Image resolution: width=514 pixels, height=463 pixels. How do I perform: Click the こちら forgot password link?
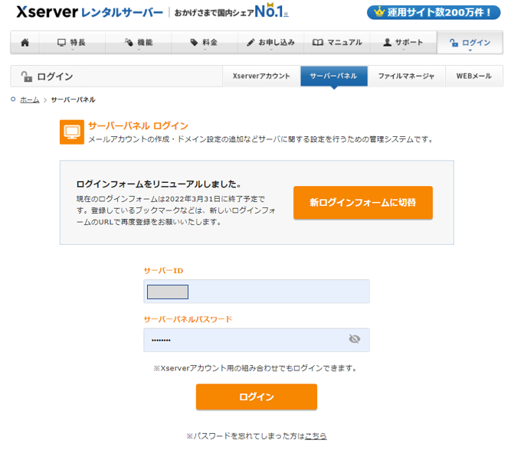[x=316, y=435]
